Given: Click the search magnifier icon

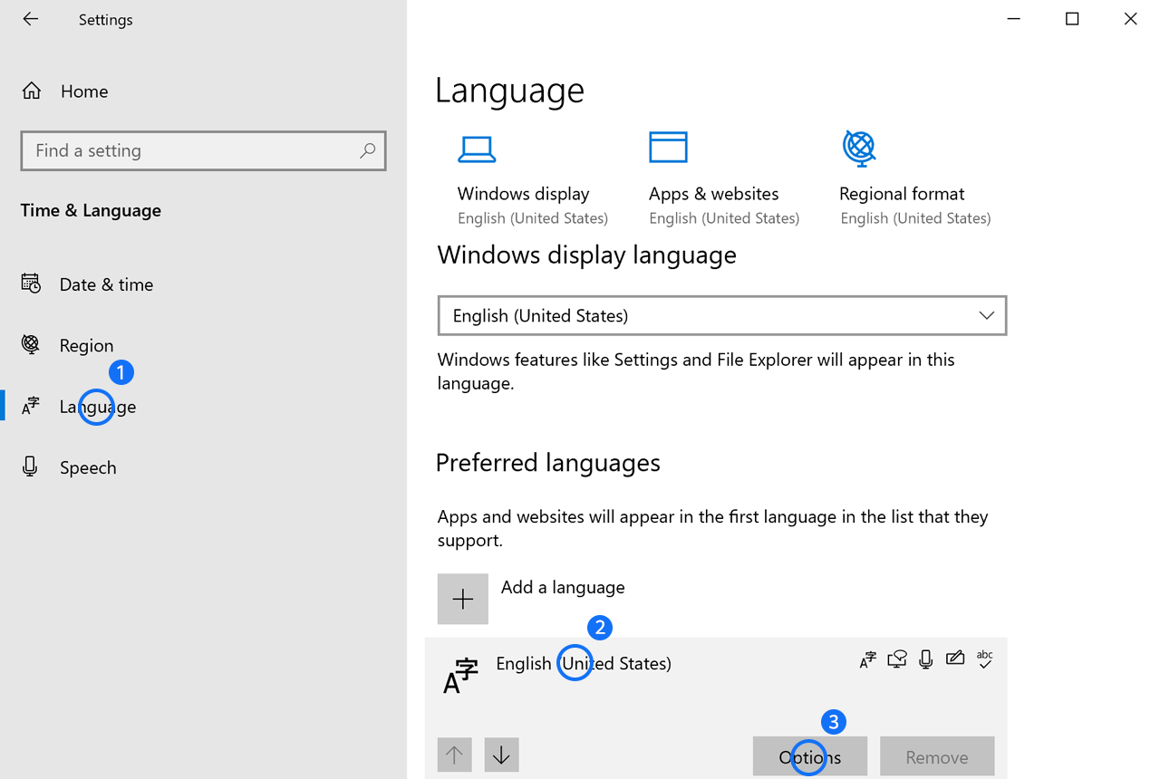Looking at the screenshot, I should [367, 151].
